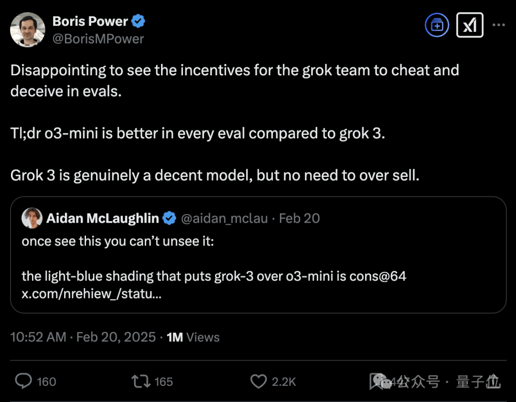This screenshot has height=402, width=516.
Task: Like the tweet with heart icon
Action: pyautogui.click(x=258, y=381)
